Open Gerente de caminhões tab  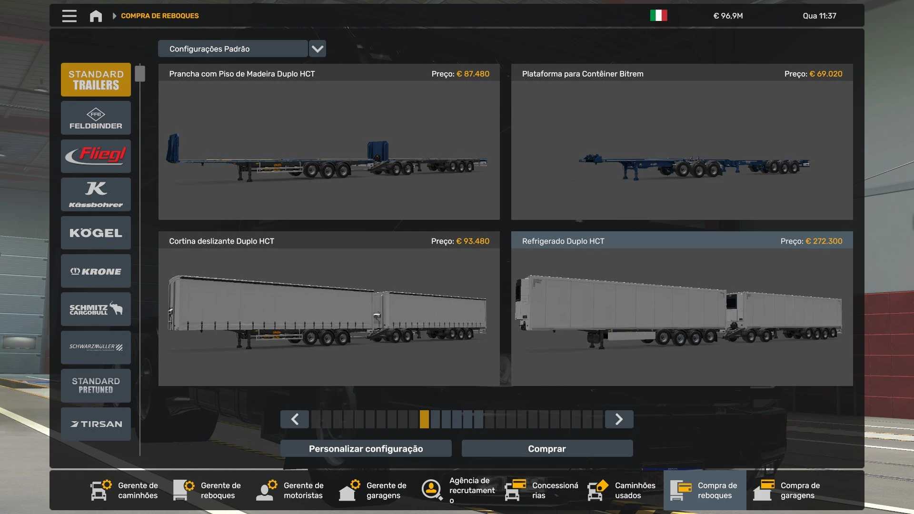click(x=125, y=490)
